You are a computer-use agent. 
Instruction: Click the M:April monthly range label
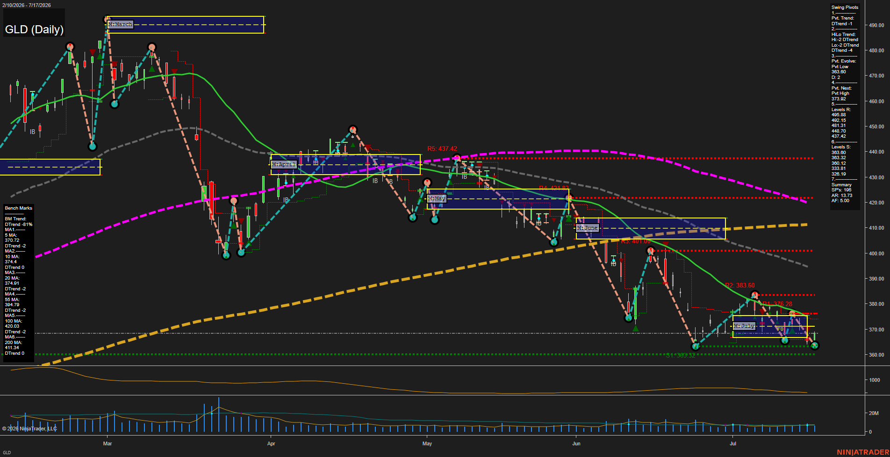point(284,164)
